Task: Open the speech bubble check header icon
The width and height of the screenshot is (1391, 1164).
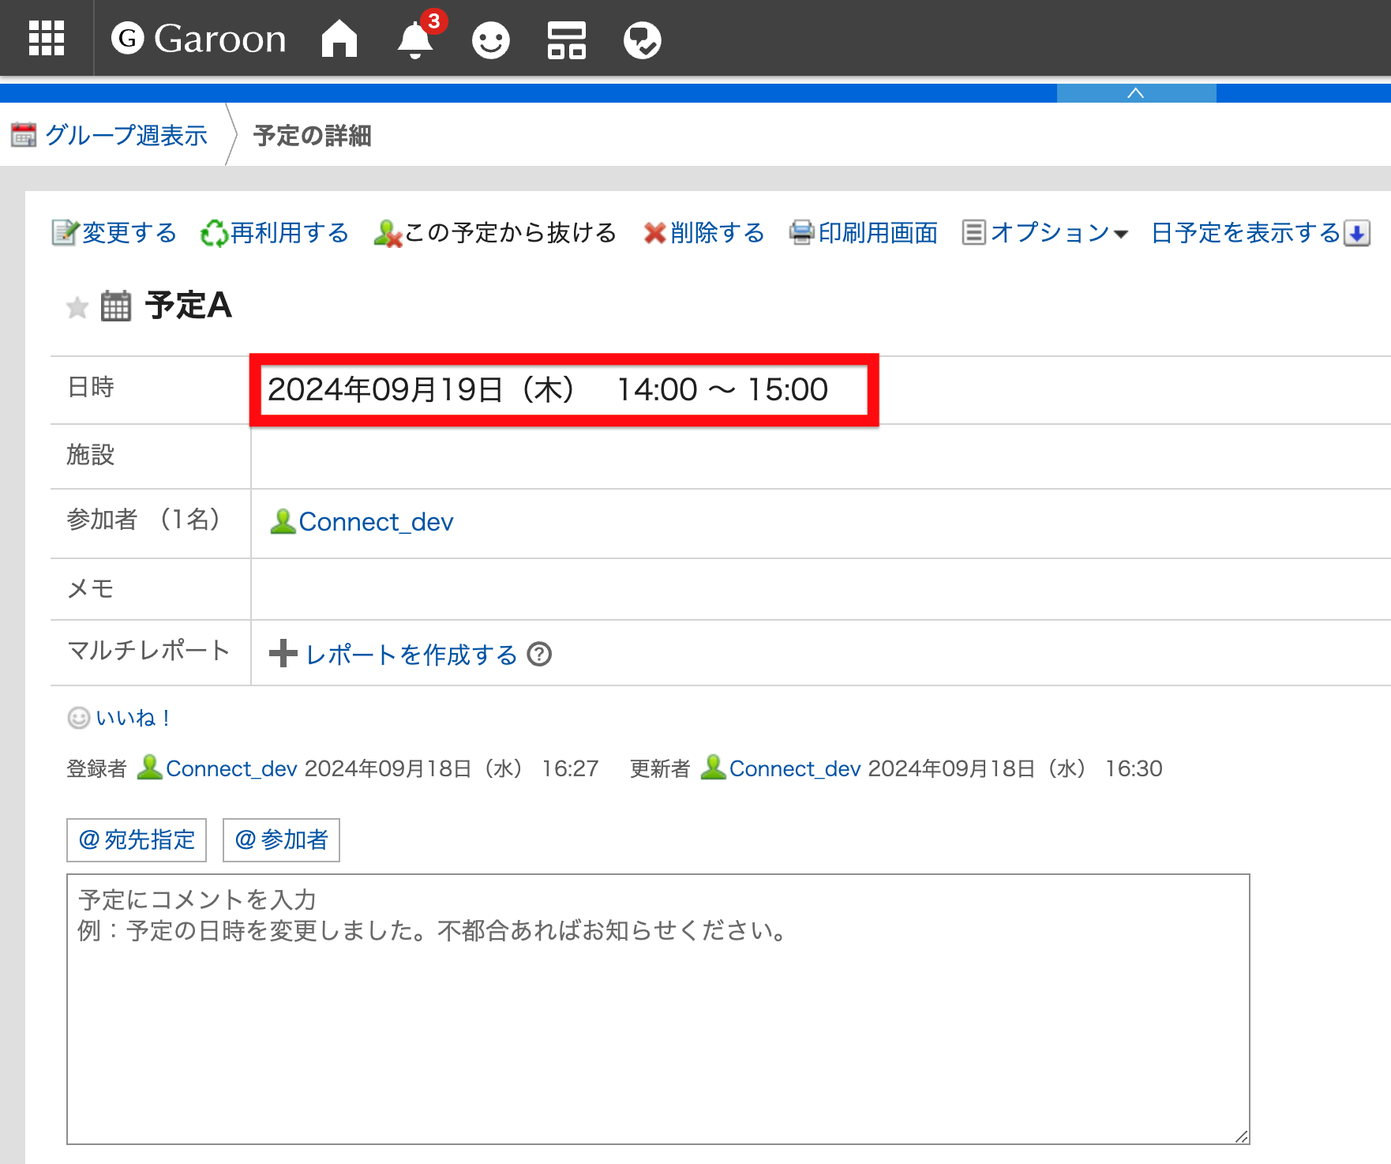Action: tap(643, 39)
